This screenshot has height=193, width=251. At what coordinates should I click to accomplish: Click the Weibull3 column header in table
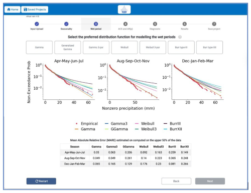click(x=158, y=147)
